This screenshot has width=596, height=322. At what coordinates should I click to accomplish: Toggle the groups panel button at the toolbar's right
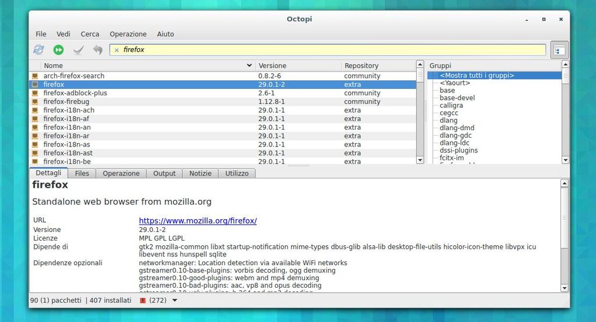point(559,51)
